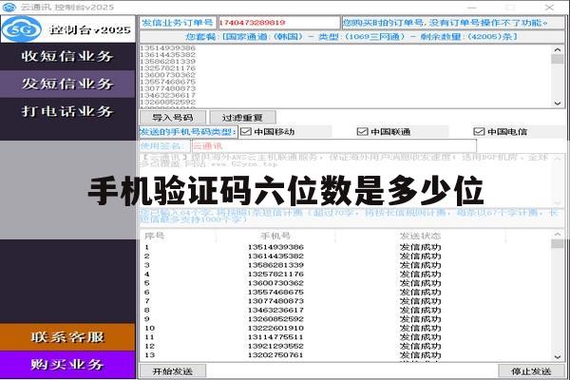Click the 过滤重复 button
The image size is (570, 380).
pyautogui.click(x=242, y=118)
